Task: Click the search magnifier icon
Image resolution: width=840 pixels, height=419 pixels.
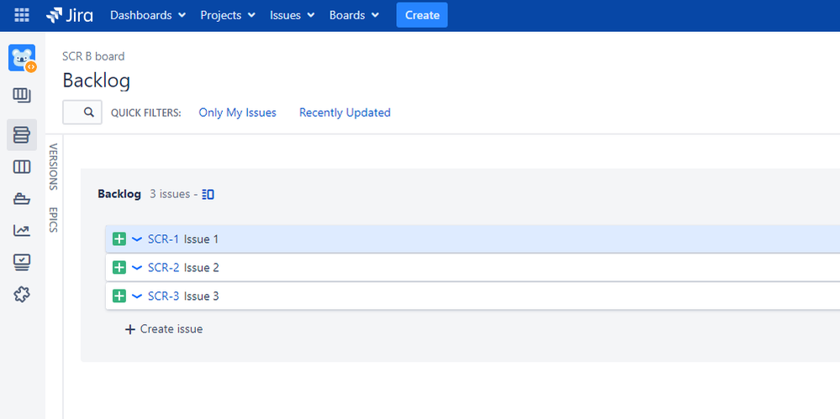Action: point(89,113)
